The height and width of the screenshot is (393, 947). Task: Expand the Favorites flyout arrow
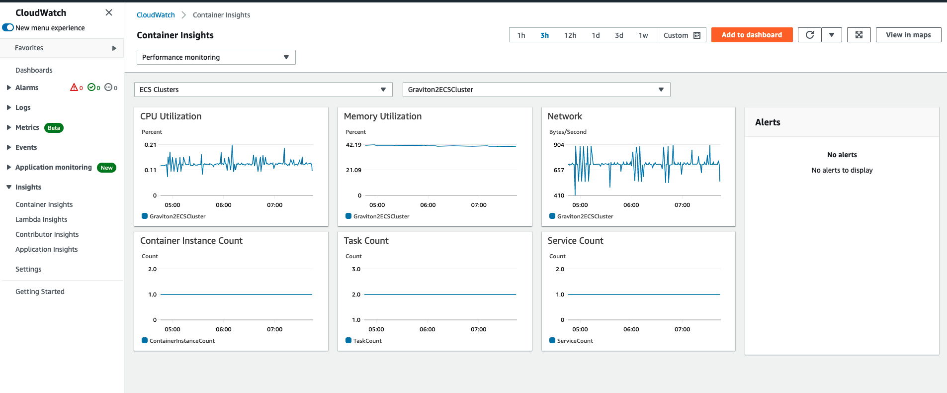tap(114, 48)
